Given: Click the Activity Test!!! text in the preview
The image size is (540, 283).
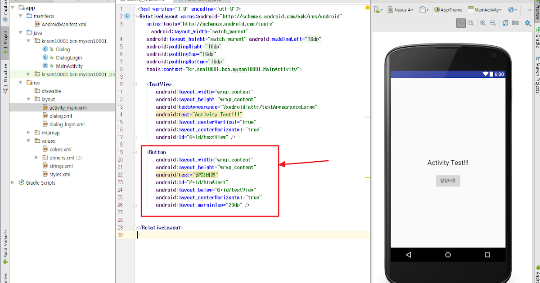Looking at the screenshot, I should click(x=448, y=163).
